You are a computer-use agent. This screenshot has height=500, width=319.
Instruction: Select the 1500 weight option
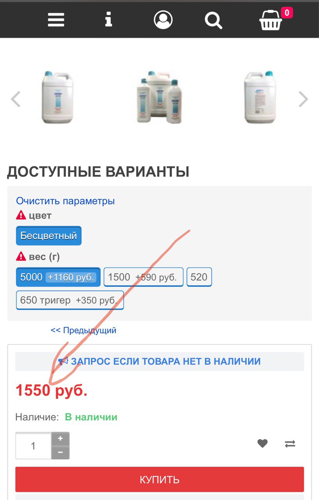(x=144, y=277)
